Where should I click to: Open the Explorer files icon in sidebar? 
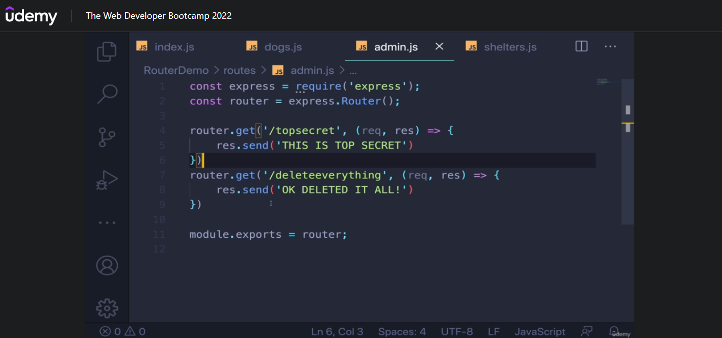107,51
